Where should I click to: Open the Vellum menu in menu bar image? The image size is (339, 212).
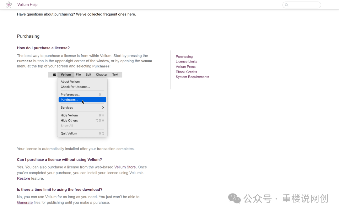[x=66, y=74]
